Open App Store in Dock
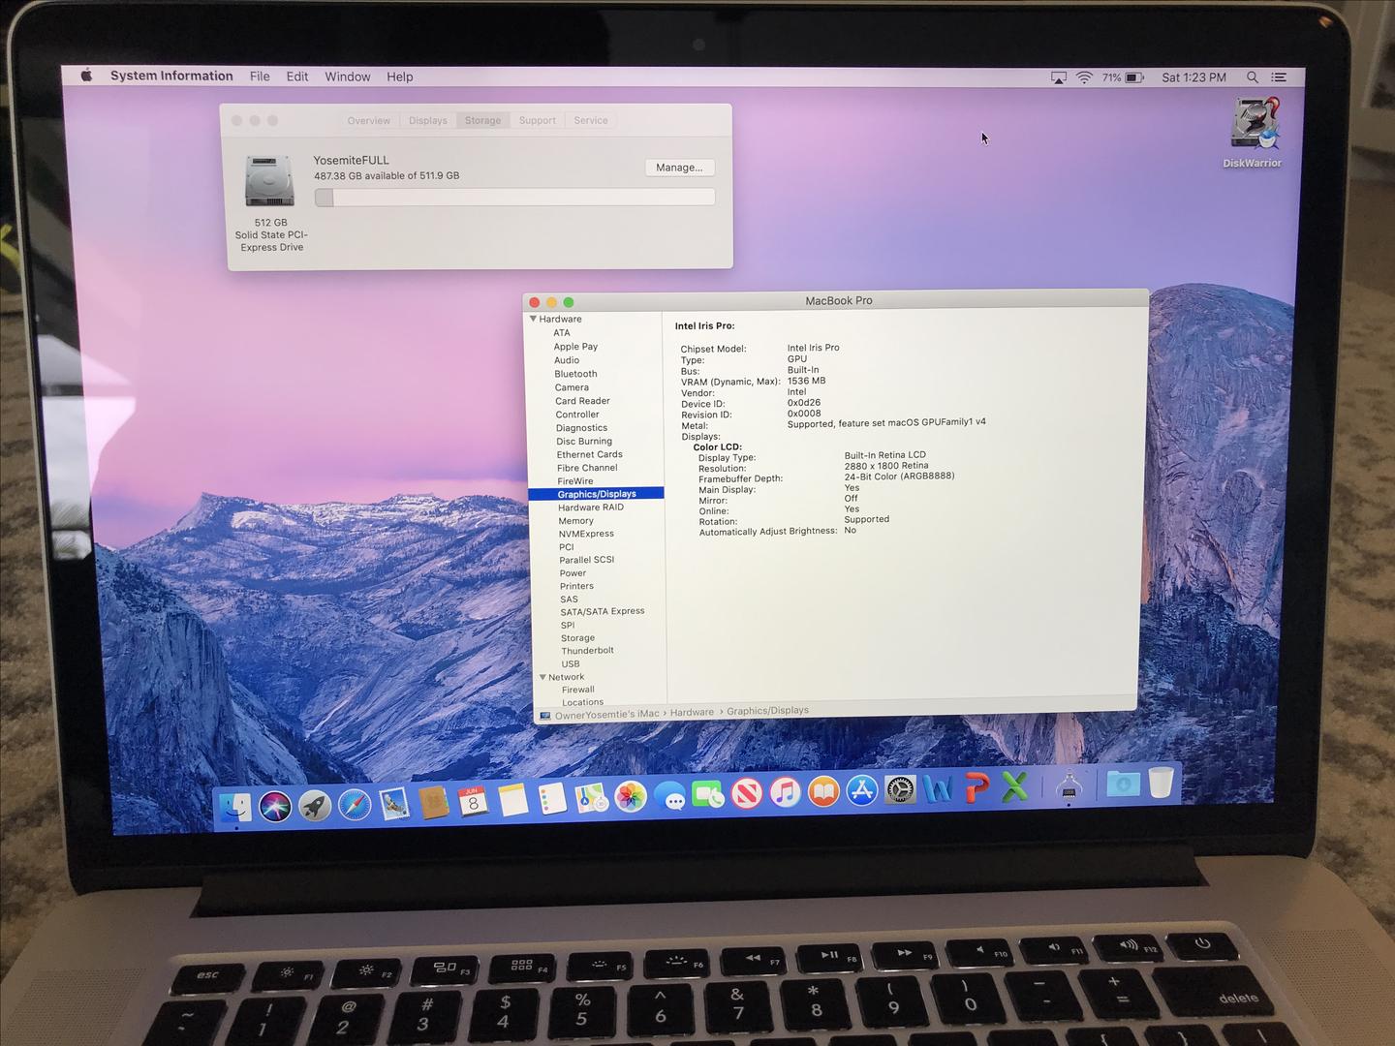The width and height of the screenshot is (1395, 1046). pos(861,791)
